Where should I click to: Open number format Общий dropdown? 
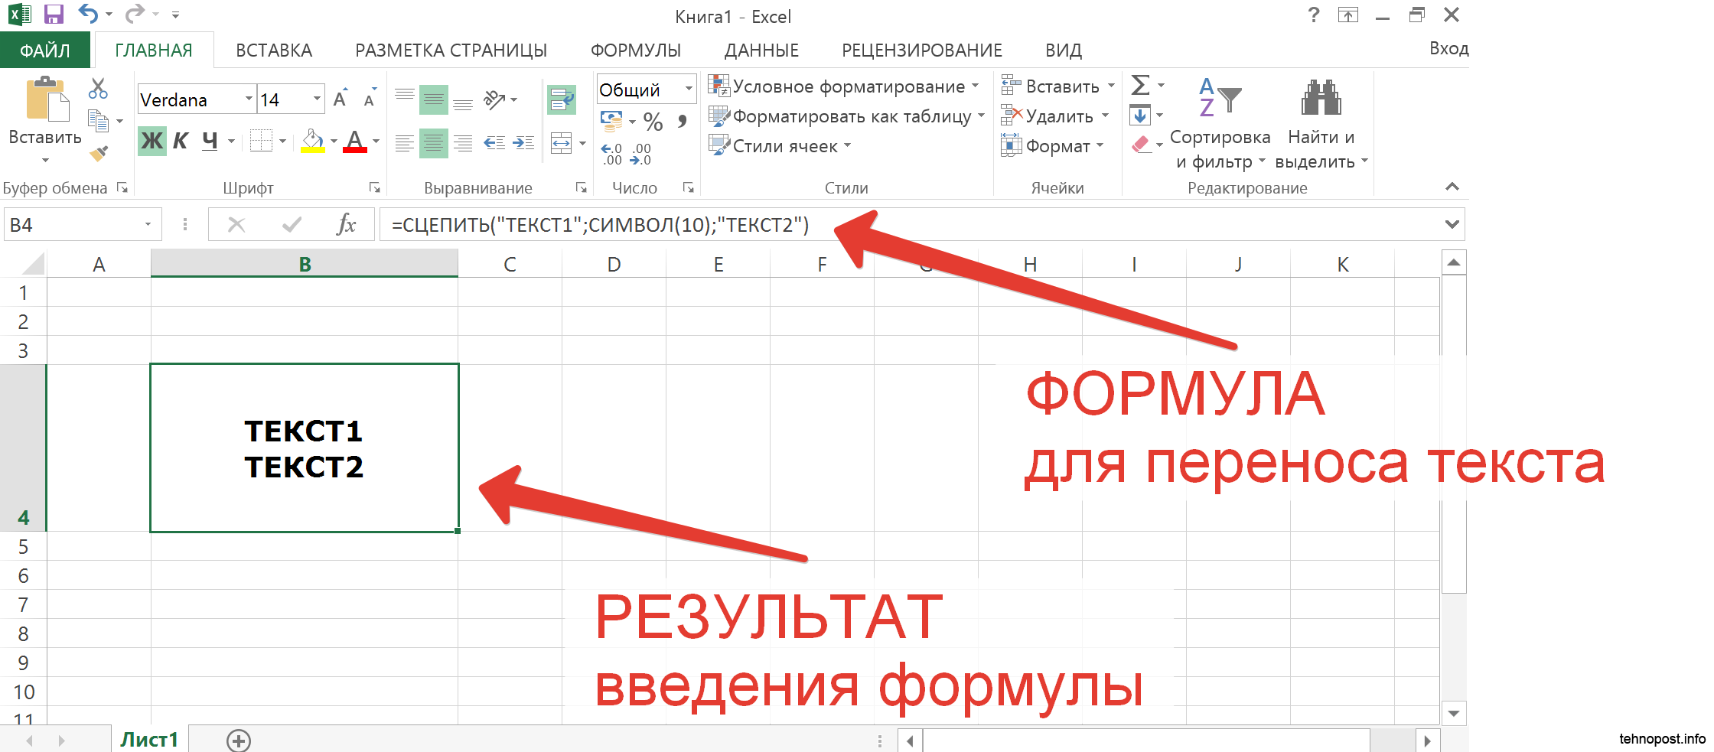click(689, 89)
